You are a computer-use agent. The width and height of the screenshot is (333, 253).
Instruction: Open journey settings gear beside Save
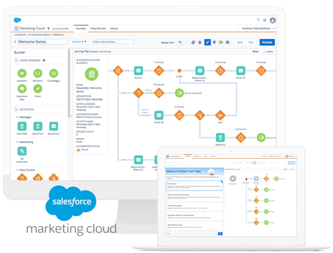[x=227, y=43]
